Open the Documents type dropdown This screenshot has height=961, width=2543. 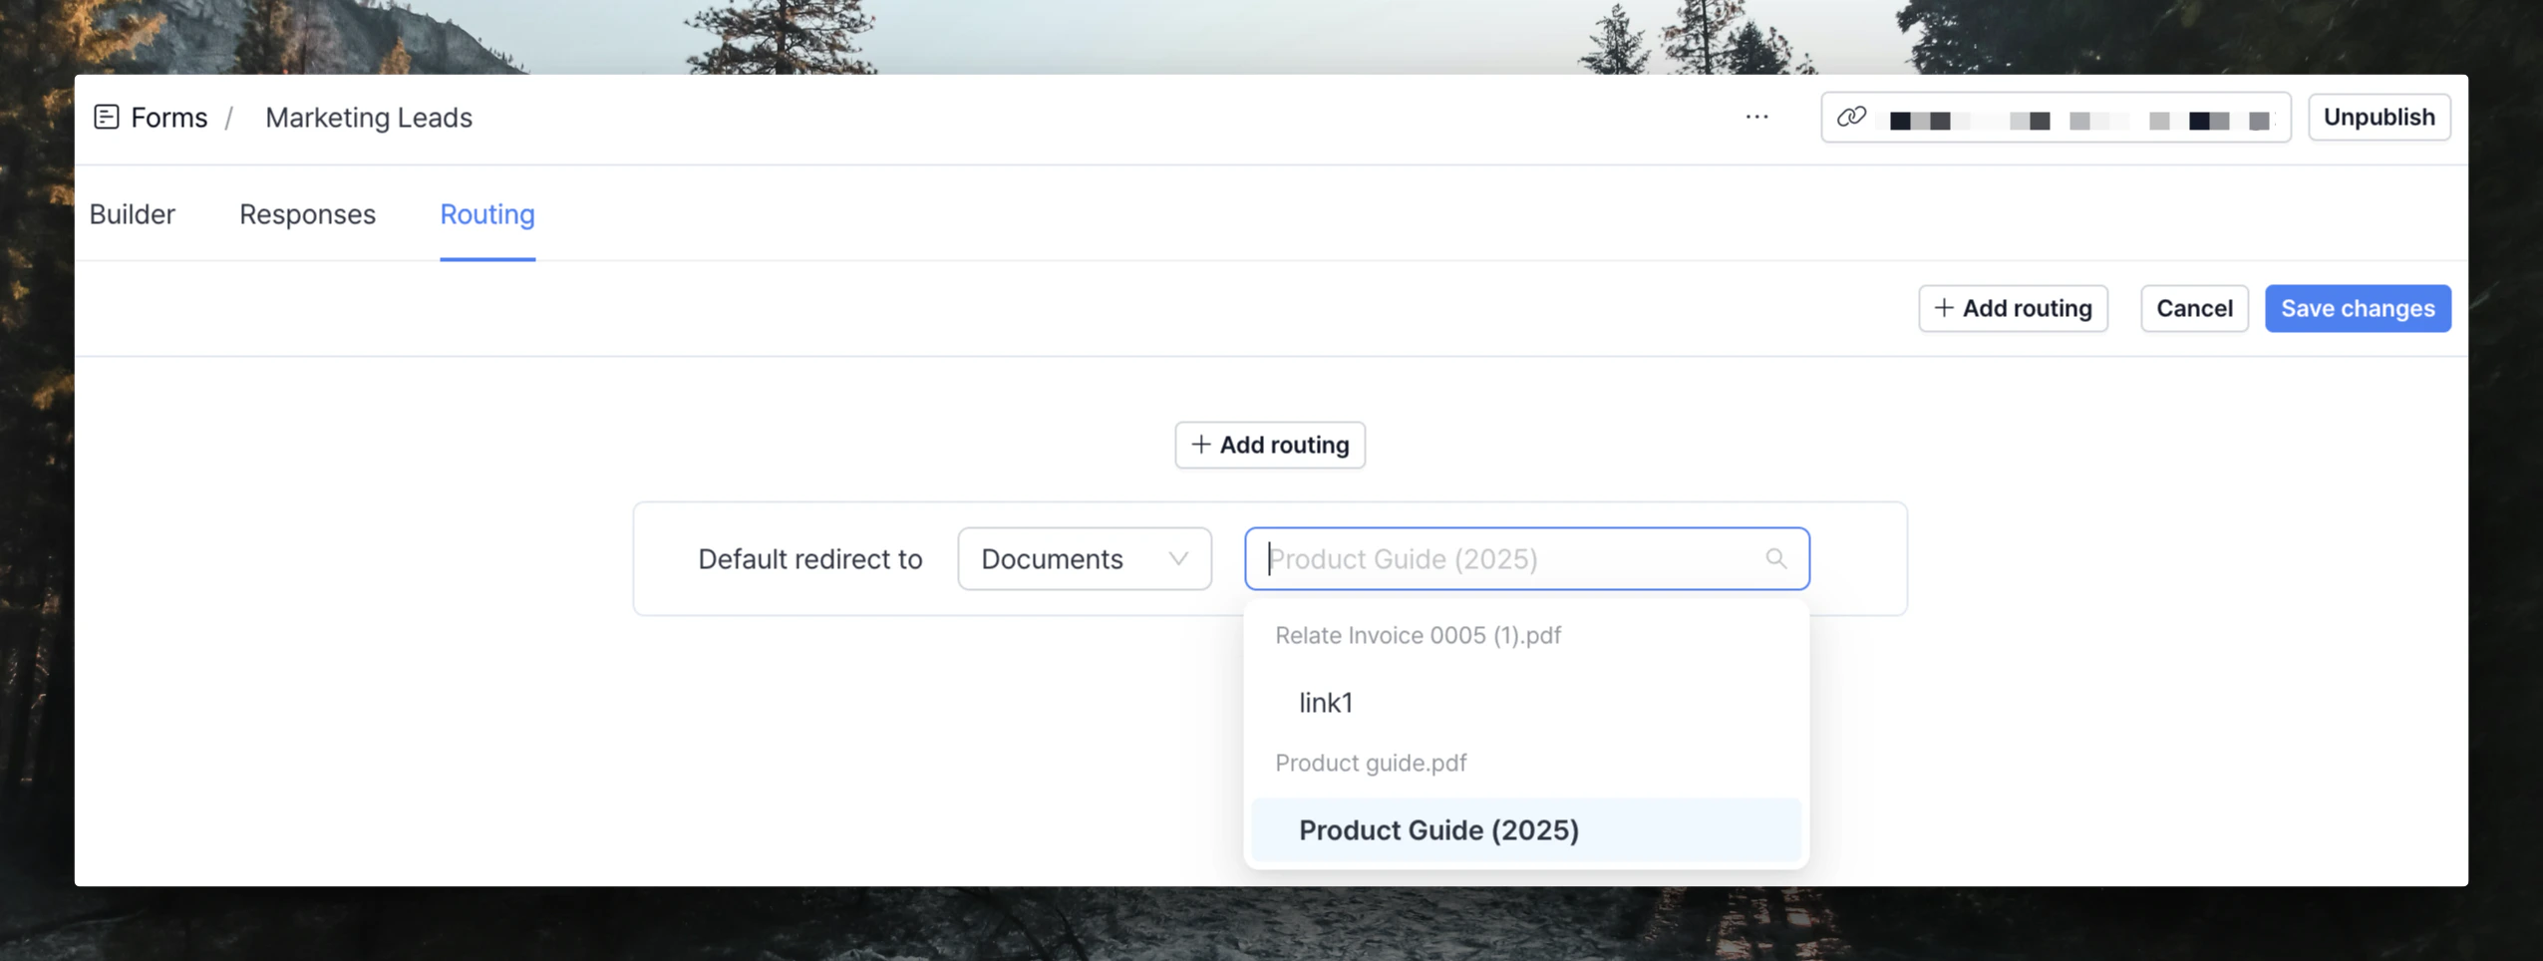[1083, 558]
